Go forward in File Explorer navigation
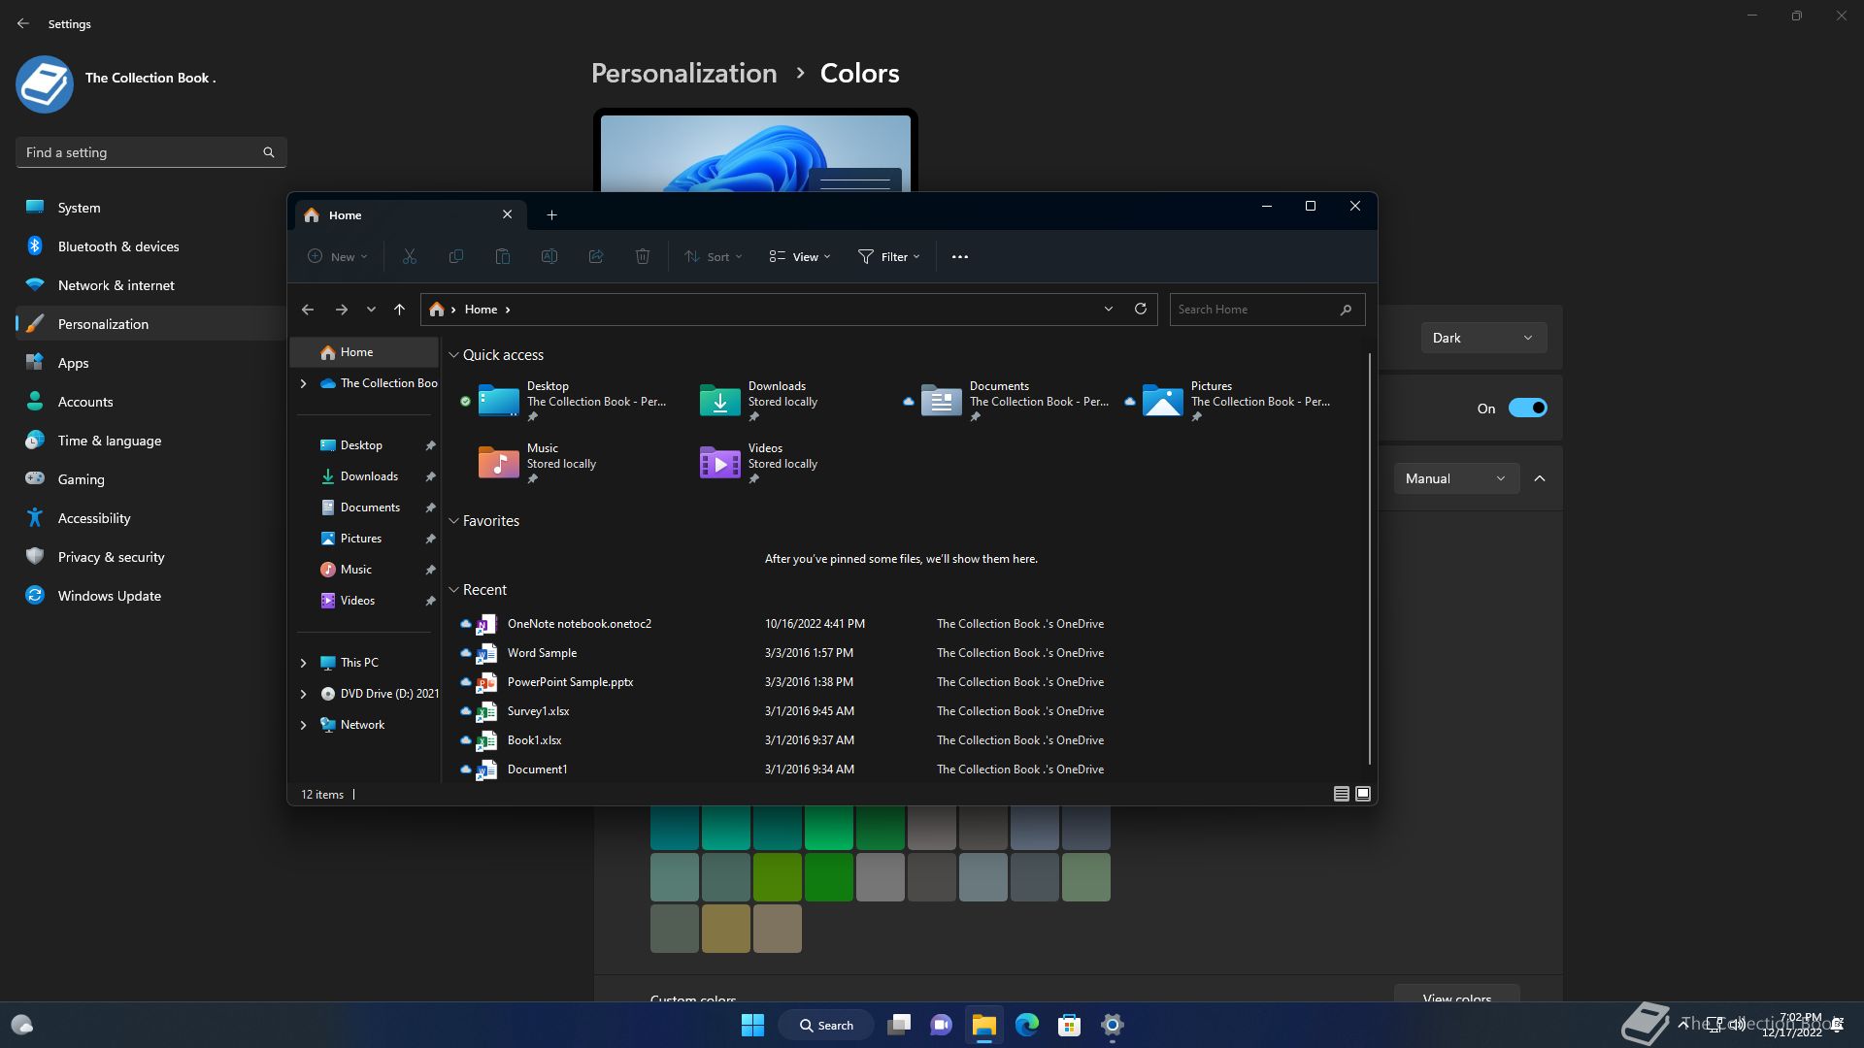Screen dimensions: 1864x1048 (341, 309)
